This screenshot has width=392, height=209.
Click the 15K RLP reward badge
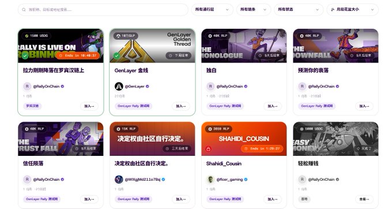pos(126,129)
